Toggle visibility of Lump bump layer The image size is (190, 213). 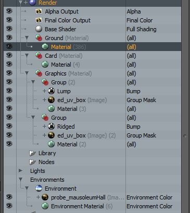click(9, 91)
